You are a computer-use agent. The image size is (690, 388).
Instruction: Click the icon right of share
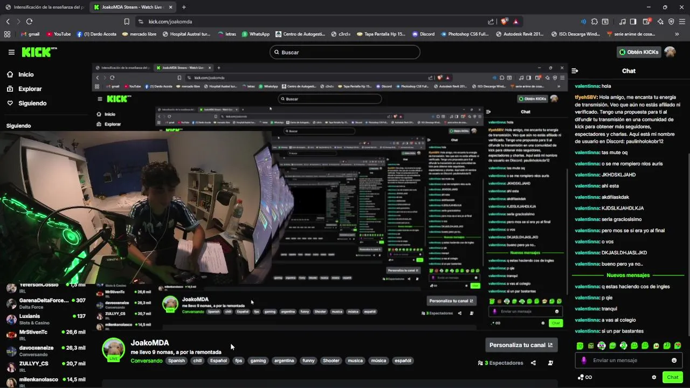550,363
